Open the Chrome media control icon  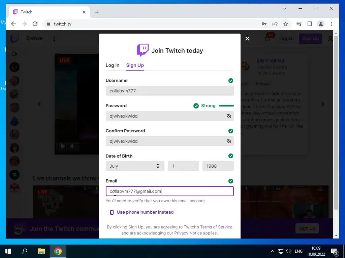299,24
